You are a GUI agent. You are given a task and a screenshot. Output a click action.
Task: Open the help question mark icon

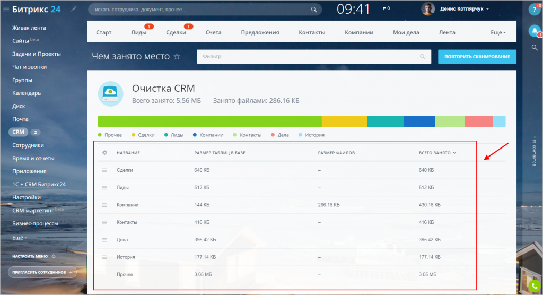tap(534, 10)
